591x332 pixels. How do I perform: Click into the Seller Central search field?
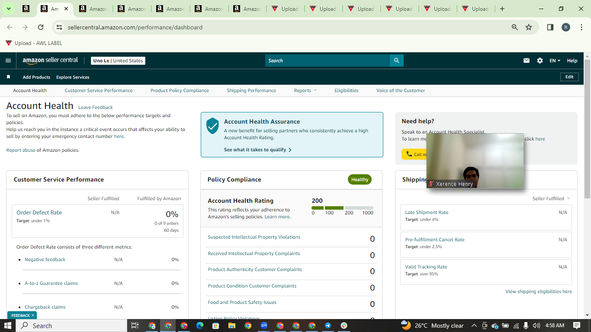tap(328, 61)
